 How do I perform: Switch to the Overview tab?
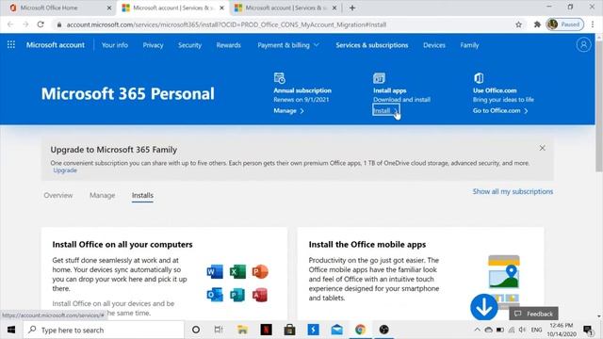coord(58,195)
